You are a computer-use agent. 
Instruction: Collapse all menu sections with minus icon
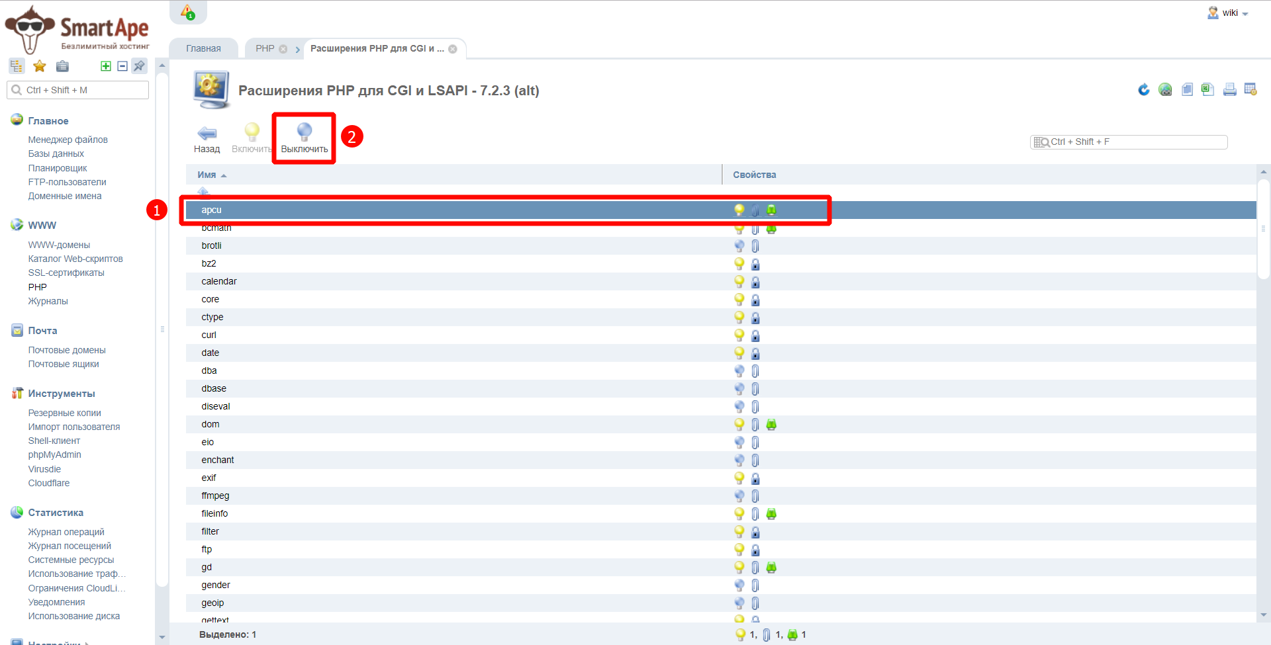click(x=122, y=66)
